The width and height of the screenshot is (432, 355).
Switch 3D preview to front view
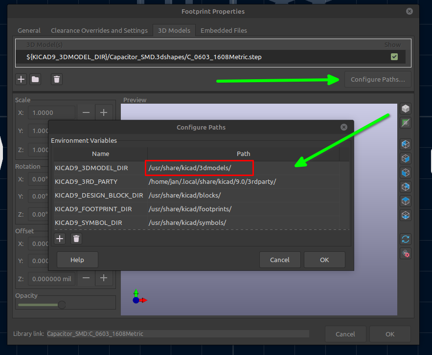[x=406, y=173]
